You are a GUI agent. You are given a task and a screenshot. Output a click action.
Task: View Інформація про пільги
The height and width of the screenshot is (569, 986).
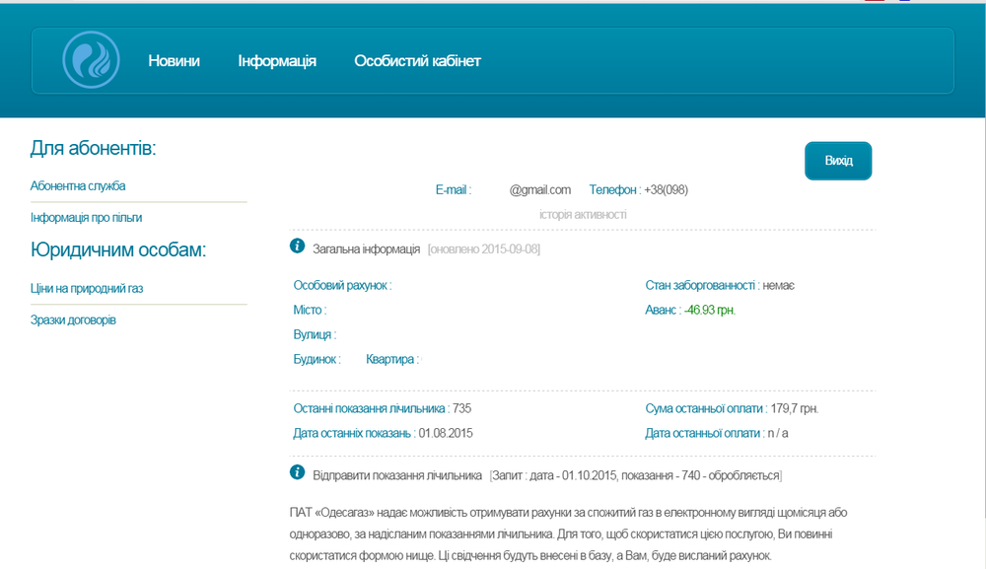[87, 217]
